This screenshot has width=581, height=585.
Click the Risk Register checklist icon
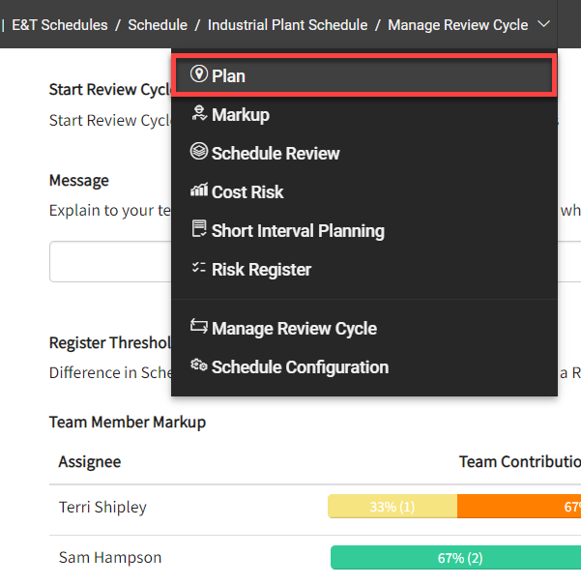(x=199, y=269)
